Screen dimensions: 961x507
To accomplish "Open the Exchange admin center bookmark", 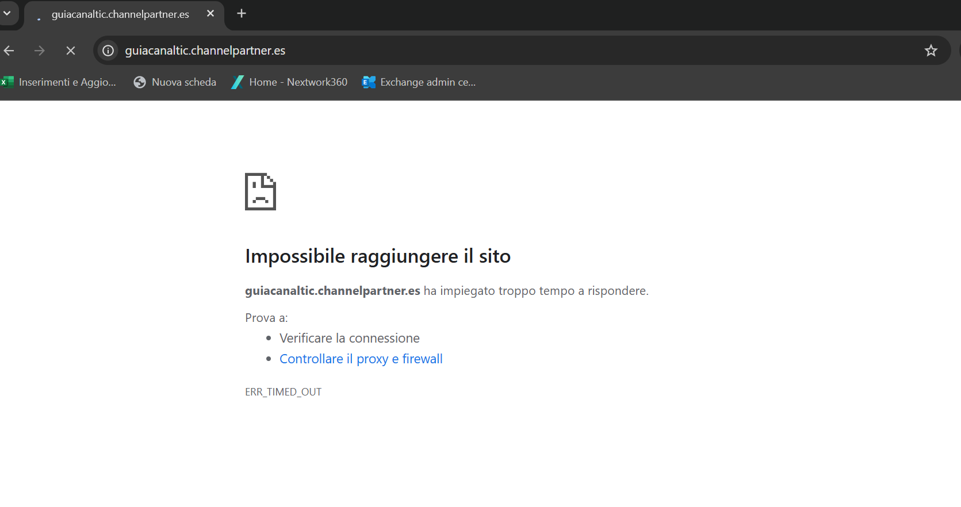I will [x=419, y=82].
